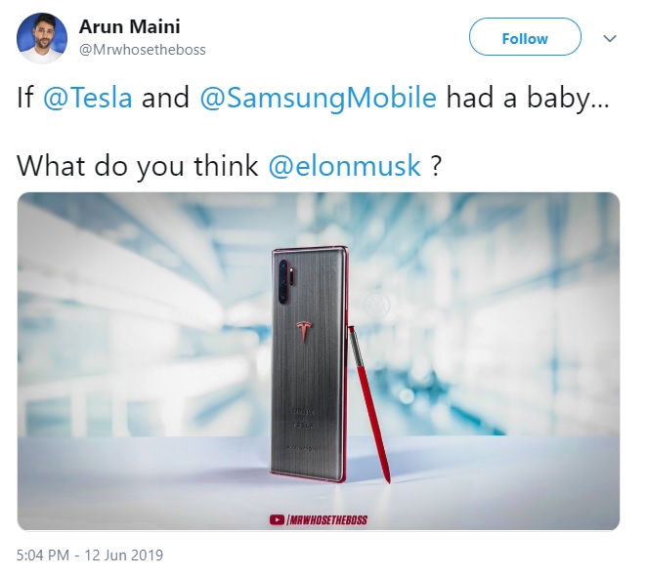Image resolution: width=647 pixels, height=576 pixels.
Task: Open the @Mrwhosetheboss handle link
Action: [142, 50]
